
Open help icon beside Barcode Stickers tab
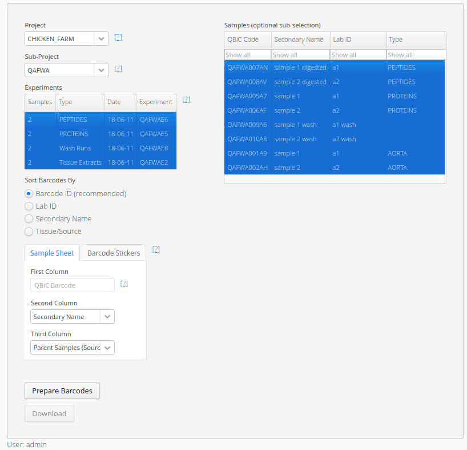(x=156, y=250)
